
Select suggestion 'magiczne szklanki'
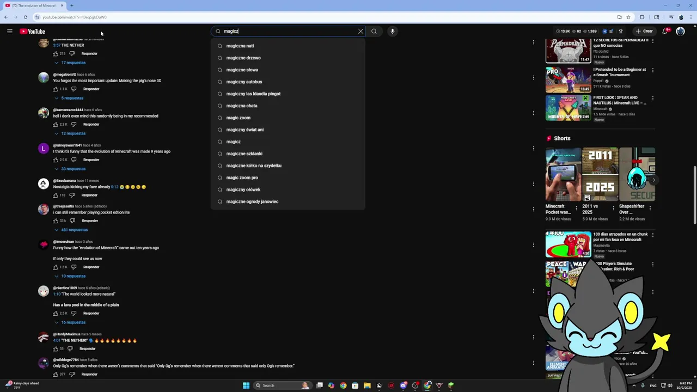(x=288, y=154)
